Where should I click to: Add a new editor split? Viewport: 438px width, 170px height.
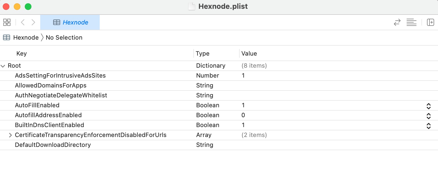tap(430, 22)
